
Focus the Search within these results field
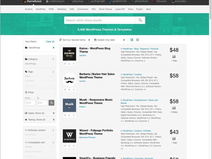(x=100, y=20)
